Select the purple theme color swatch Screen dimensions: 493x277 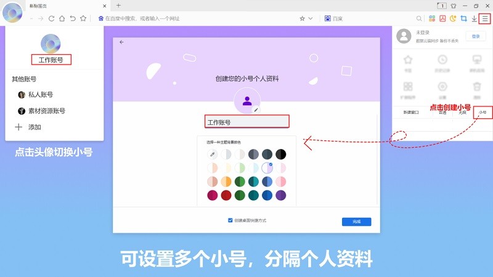click(x=281, y=195)
